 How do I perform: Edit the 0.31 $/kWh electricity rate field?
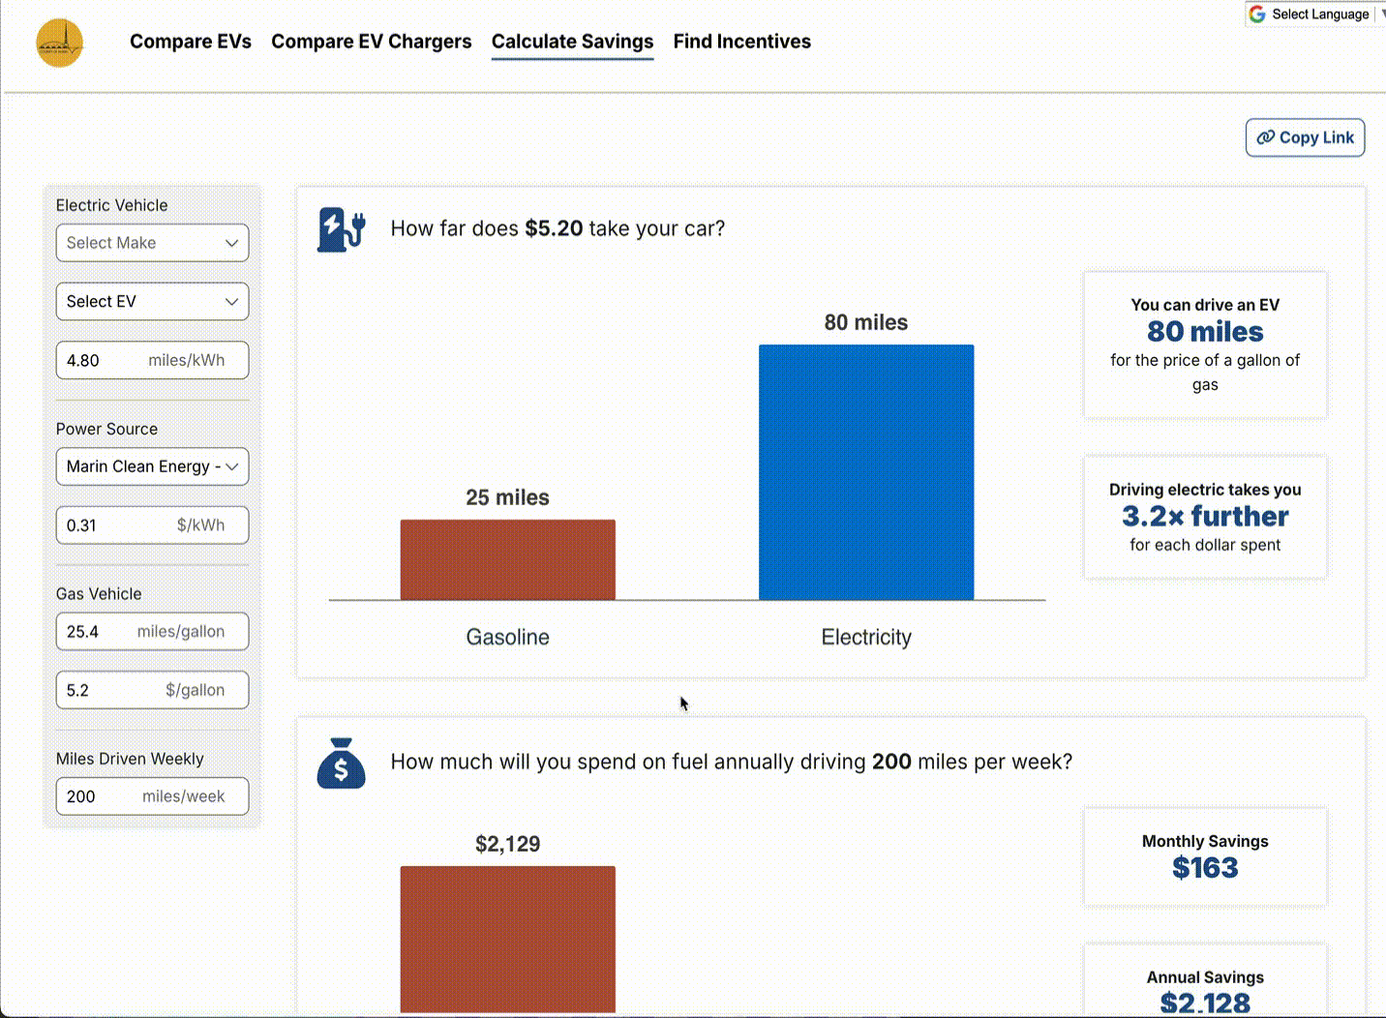pos(152,525)
